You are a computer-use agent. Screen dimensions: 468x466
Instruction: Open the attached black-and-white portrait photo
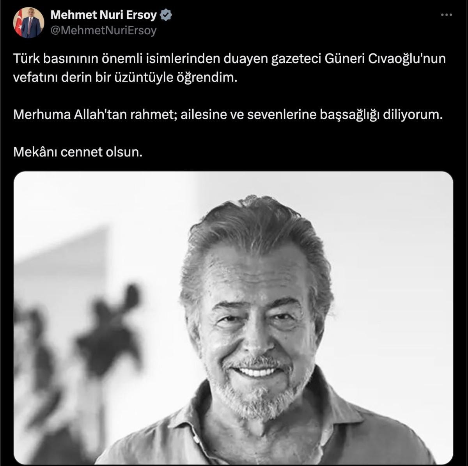tap(233, 318)
